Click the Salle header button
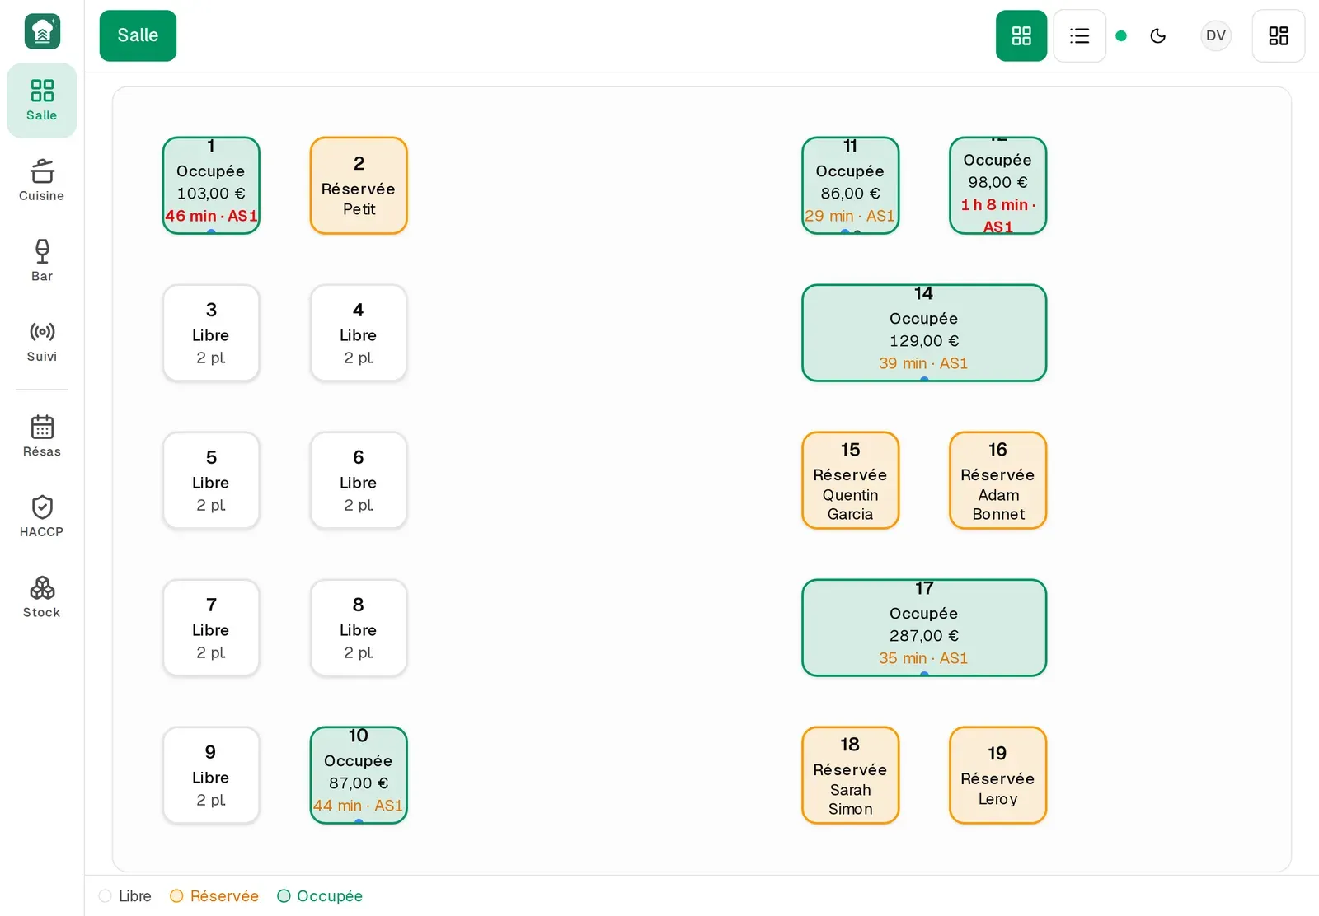 pos(138,35)
